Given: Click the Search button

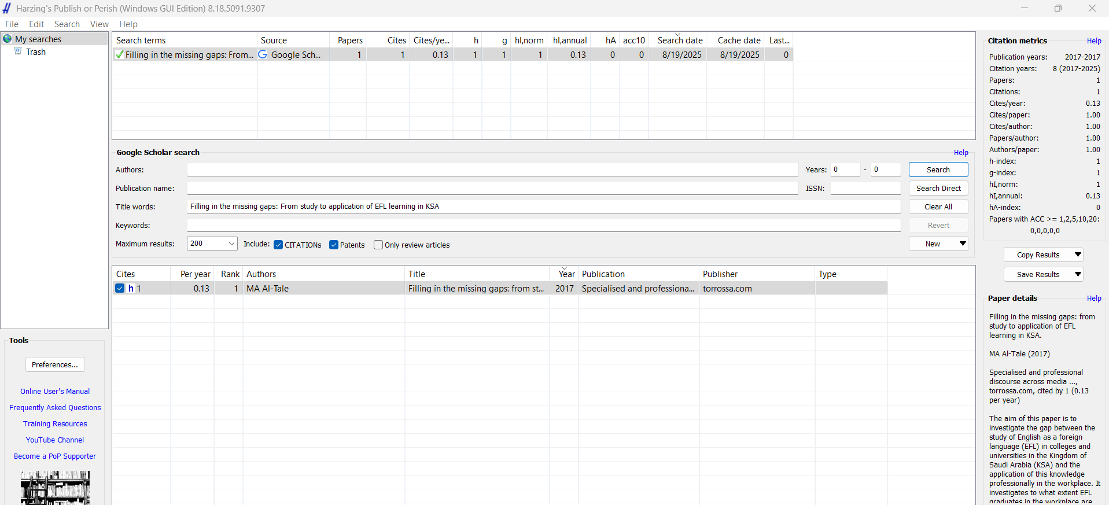Looking at the screenshot, I should click(x=938, y=169).
